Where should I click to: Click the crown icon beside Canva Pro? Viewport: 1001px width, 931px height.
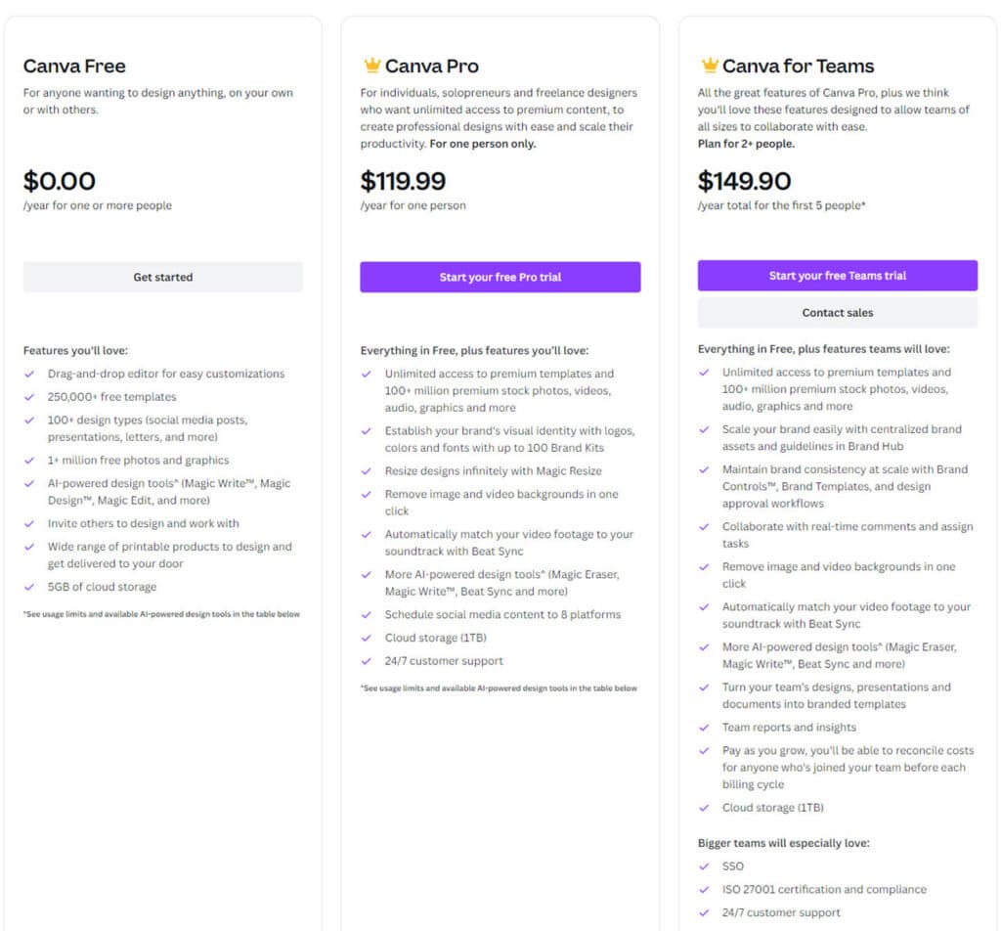(x=371, y=66)
